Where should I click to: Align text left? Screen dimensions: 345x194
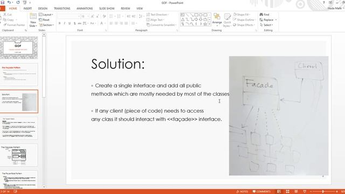[x=111, y=23]
